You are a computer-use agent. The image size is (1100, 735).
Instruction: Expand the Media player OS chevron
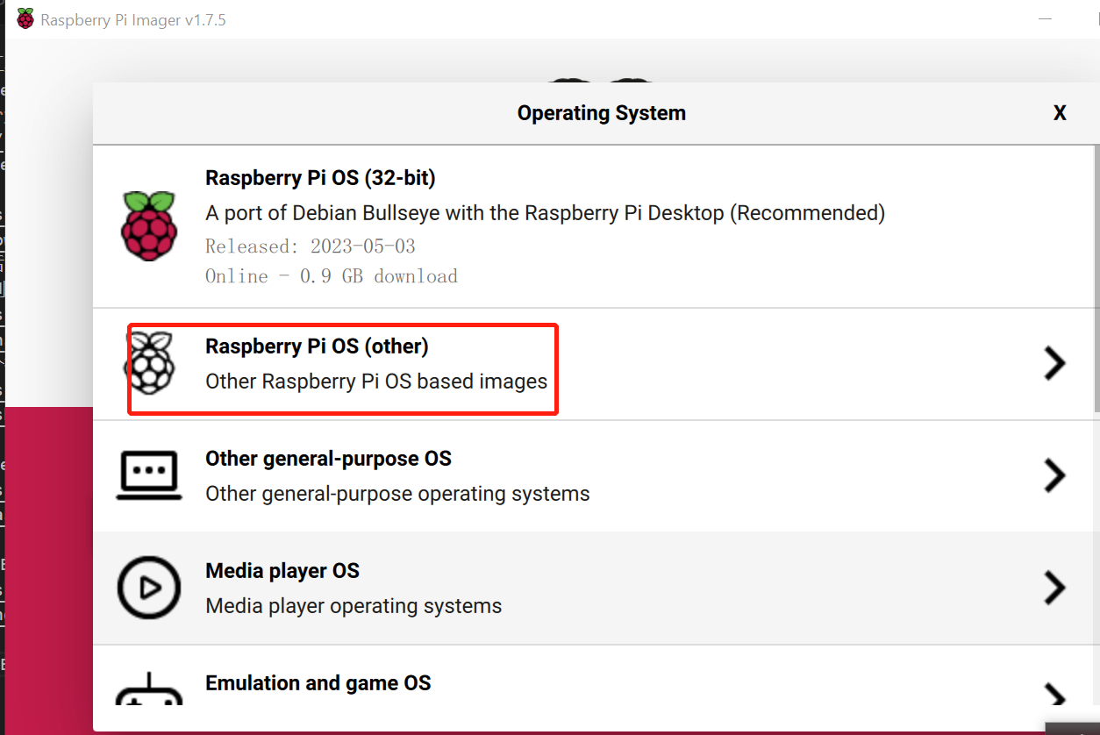[1054, 588]
